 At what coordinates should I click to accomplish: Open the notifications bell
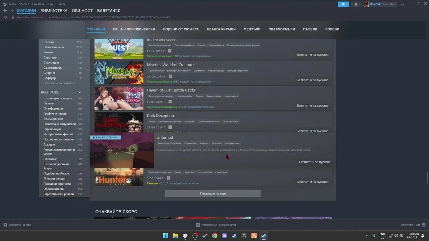tap(356, 4)
